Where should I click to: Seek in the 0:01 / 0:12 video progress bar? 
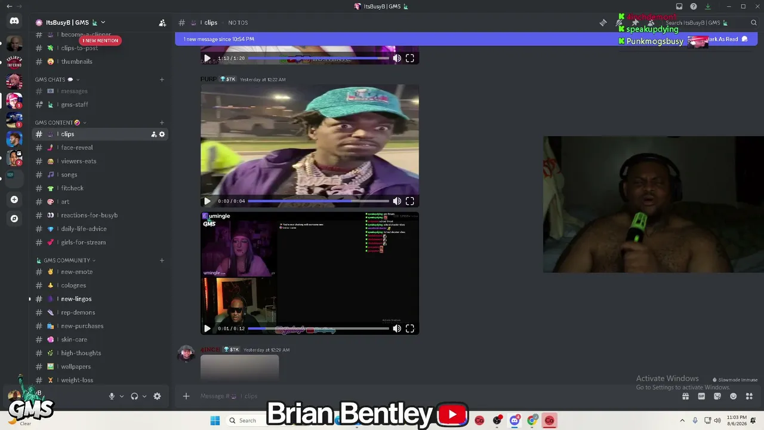point(318,328)
